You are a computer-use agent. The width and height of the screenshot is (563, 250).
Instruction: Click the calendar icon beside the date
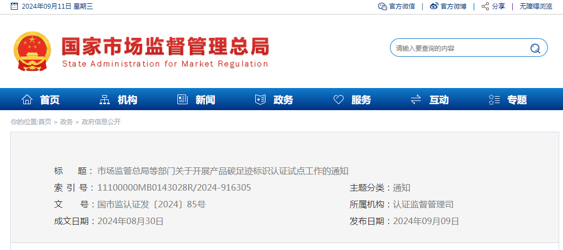click(x=15, y=6)
